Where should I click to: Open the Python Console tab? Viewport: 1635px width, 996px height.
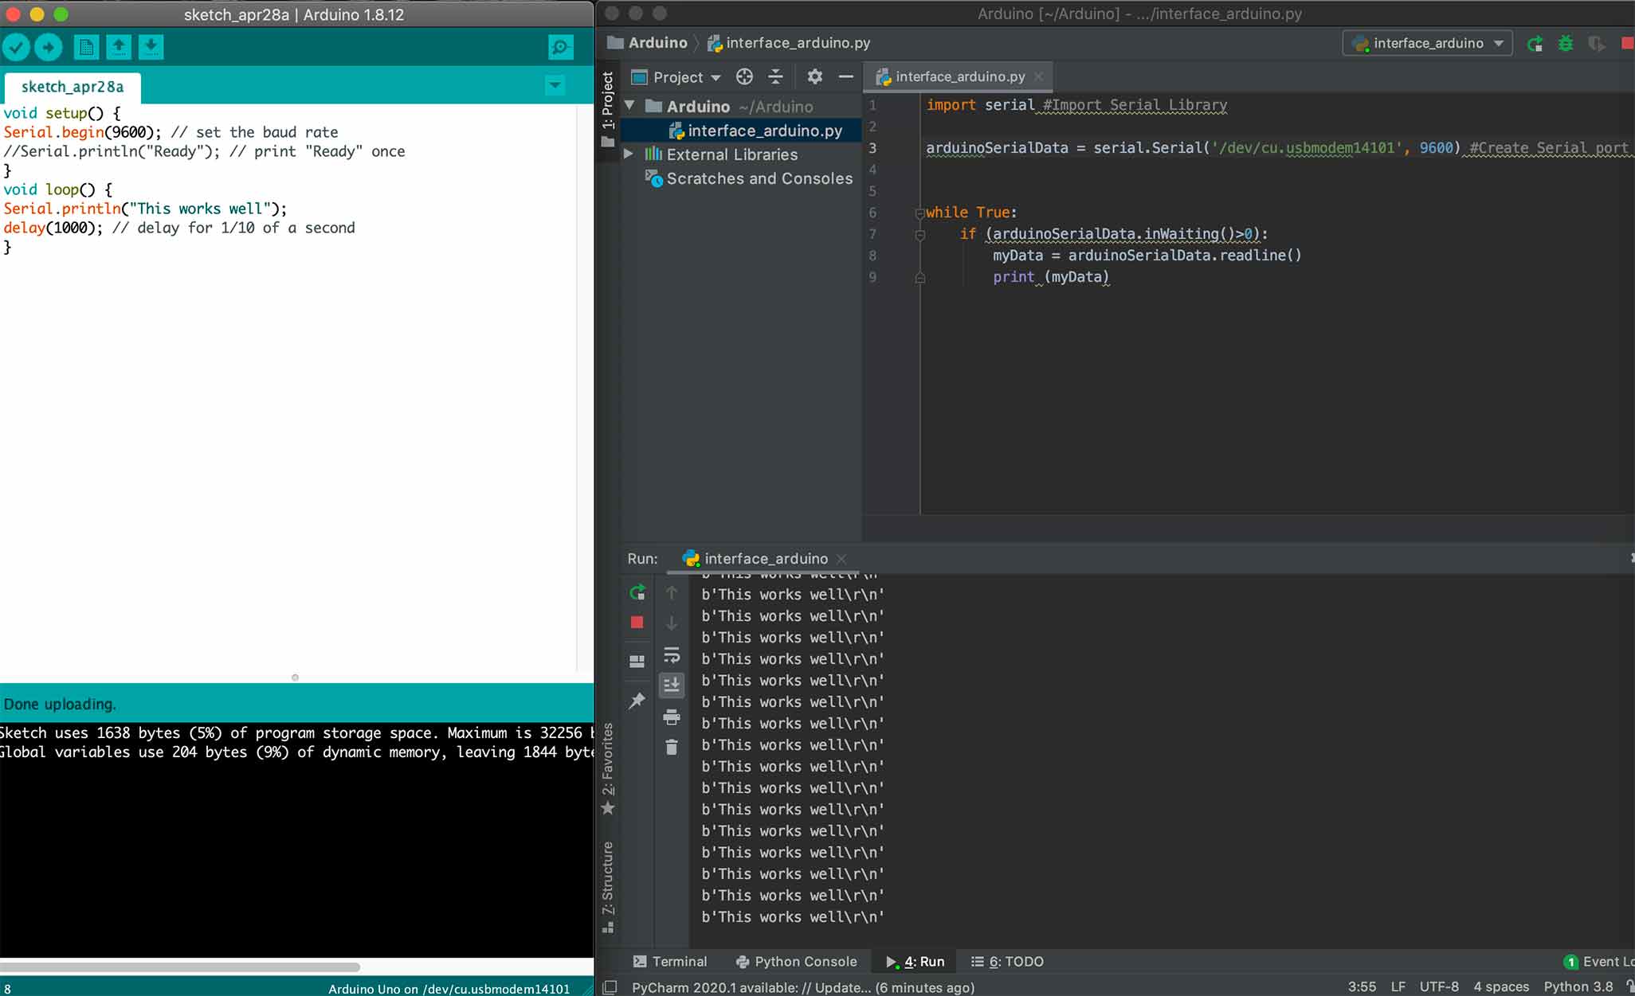point(796,962)
